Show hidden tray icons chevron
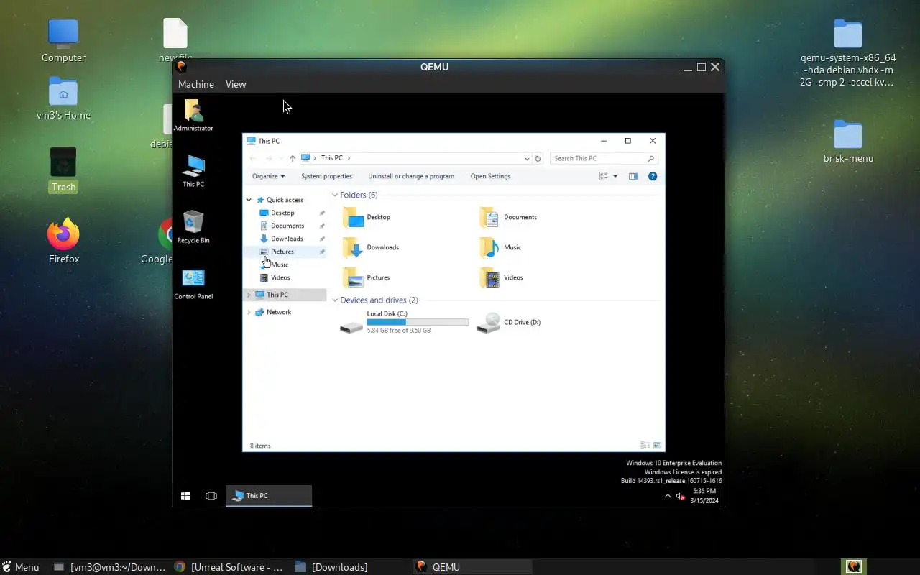Viewport: 920px width, 575px height. pos(668,496)
